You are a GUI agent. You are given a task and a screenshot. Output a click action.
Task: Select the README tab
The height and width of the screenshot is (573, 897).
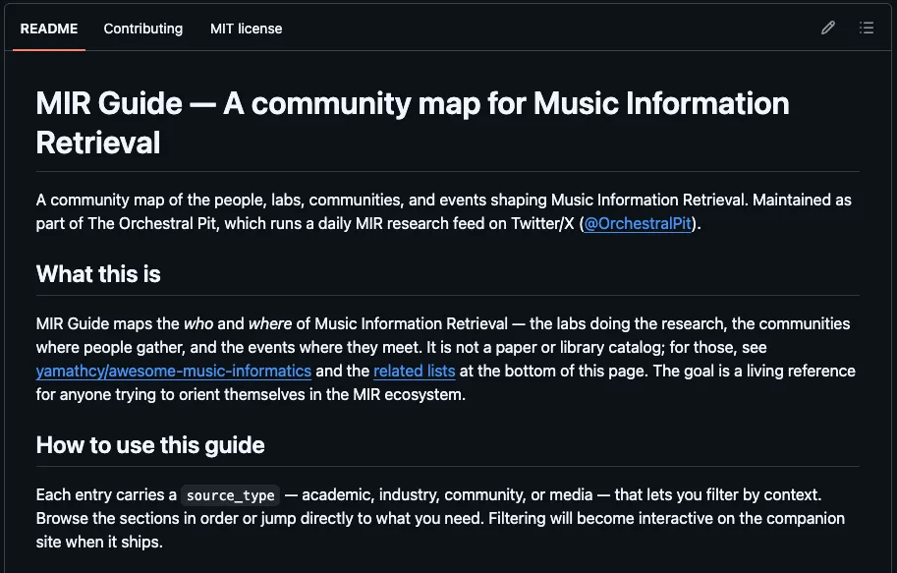pyautogui.click(x=48, y=29)
